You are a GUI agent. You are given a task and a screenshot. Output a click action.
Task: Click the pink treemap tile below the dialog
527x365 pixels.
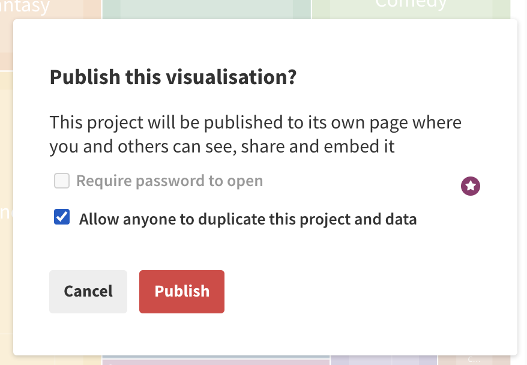point(215,363)
